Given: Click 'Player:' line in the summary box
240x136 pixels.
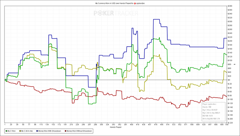Looking at the screenshot, I should point(209,104).
